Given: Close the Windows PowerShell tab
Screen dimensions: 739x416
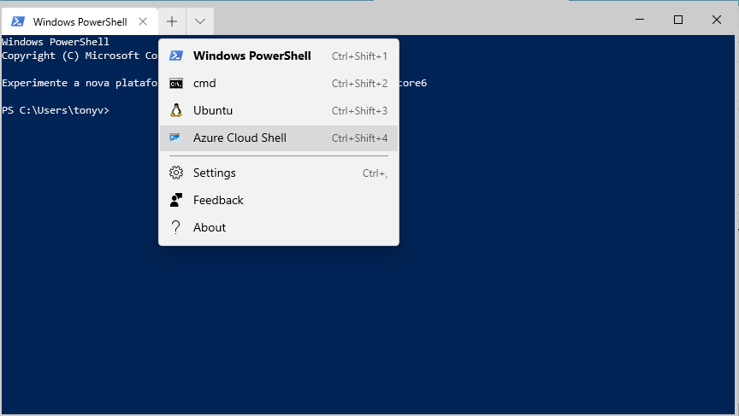Looking at the screenshot, I should [x=143, y=21].
